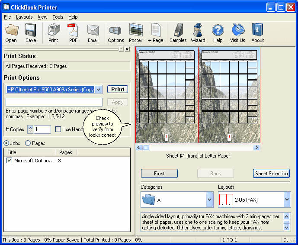
Task: Click the About book icon
Action: [257, 30]
